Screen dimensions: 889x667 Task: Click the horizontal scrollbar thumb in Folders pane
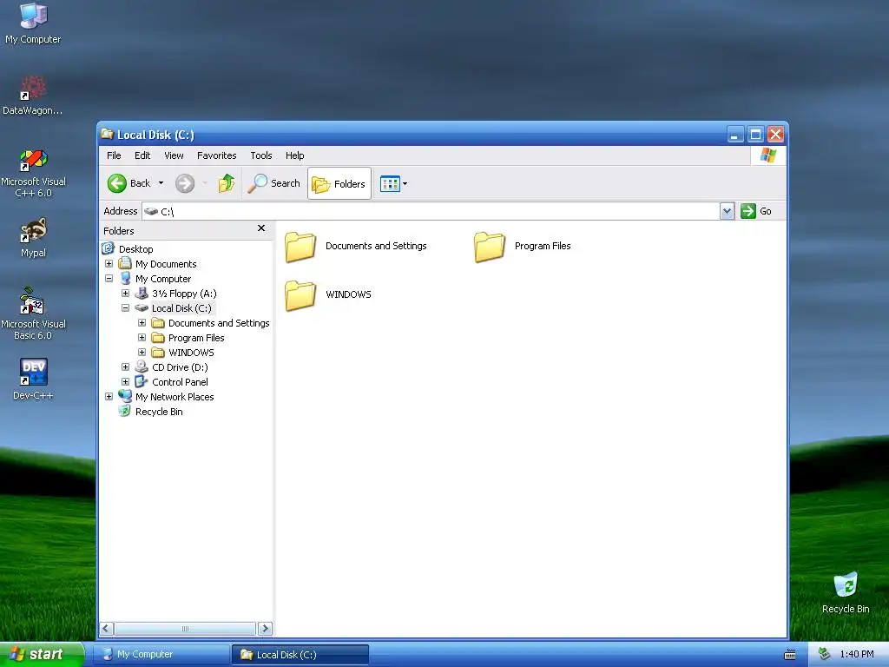tap(185, 629)
